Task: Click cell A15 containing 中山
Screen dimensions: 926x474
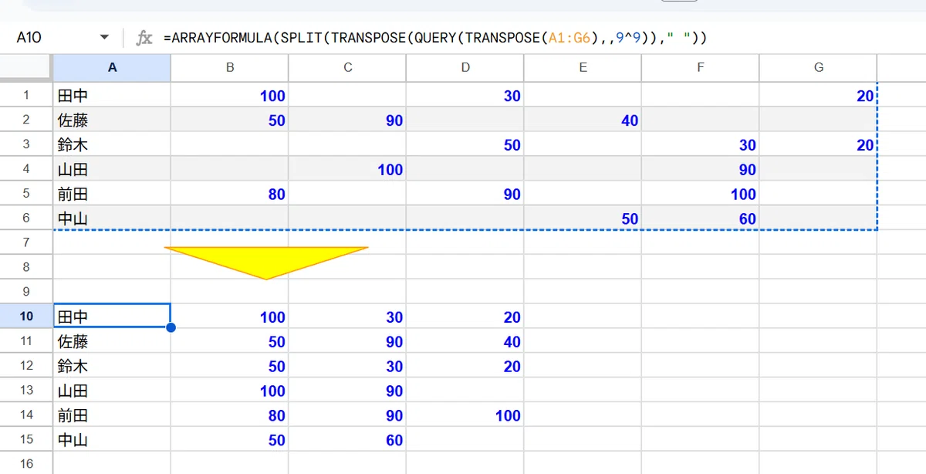Action: click(x=112, y=440)
